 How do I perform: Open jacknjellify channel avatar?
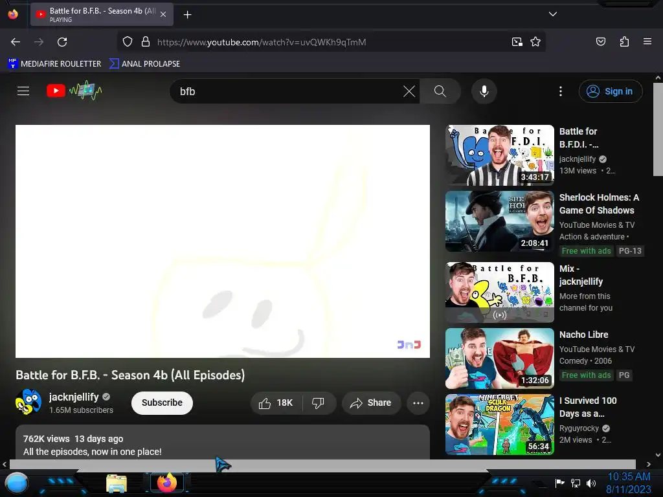pos(28,402)
